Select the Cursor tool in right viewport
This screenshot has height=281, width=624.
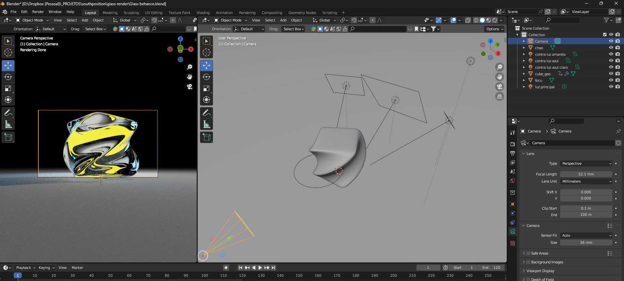(206, 52)
